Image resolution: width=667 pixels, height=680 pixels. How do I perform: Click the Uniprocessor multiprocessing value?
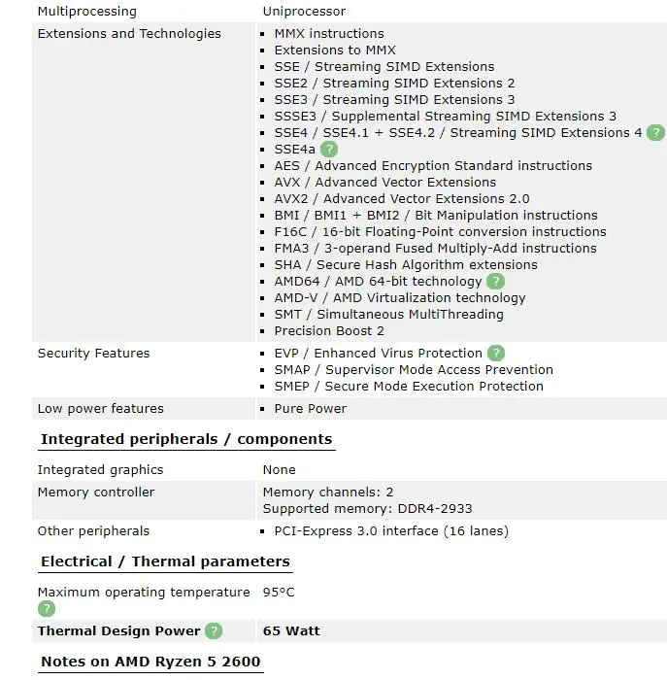[x=304, y=12]
